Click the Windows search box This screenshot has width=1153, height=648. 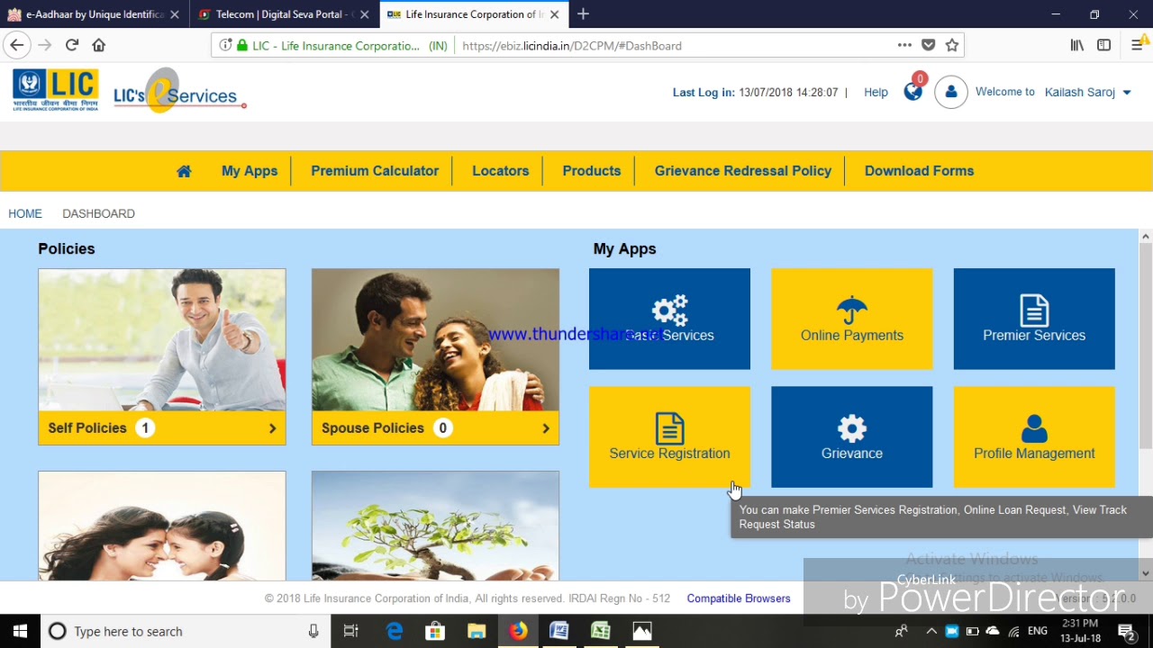[186, 631]
